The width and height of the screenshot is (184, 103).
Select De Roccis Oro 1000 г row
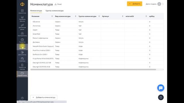(x=40, y=54)
